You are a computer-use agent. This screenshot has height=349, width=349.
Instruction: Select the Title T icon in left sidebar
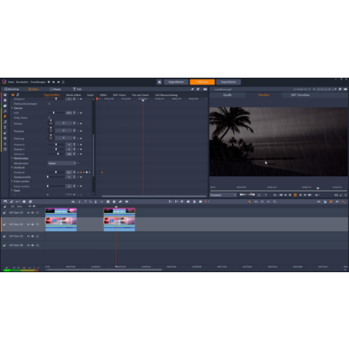pos(5,127)
